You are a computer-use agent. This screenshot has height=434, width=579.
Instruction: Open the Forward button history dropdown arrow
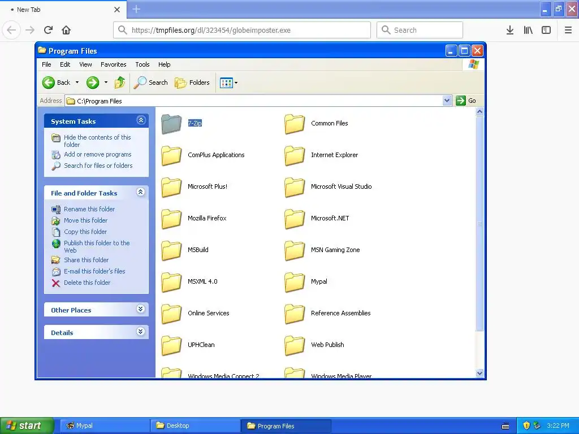click(106, 83)
